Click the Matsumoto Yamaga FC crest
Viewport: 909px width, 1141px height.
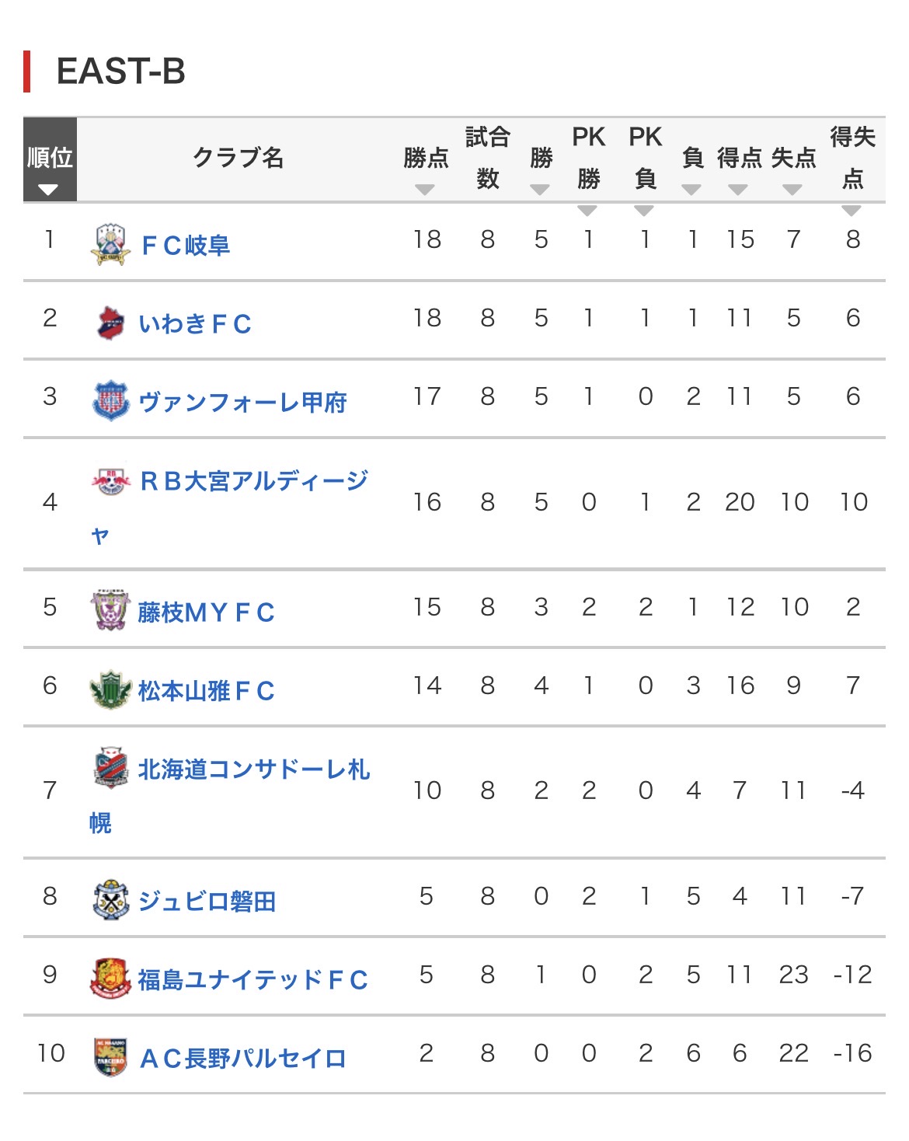click(110, 689)
